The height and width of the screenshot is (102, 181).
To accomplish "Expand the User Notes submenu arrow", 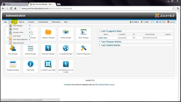I will [x=30, y=36].
